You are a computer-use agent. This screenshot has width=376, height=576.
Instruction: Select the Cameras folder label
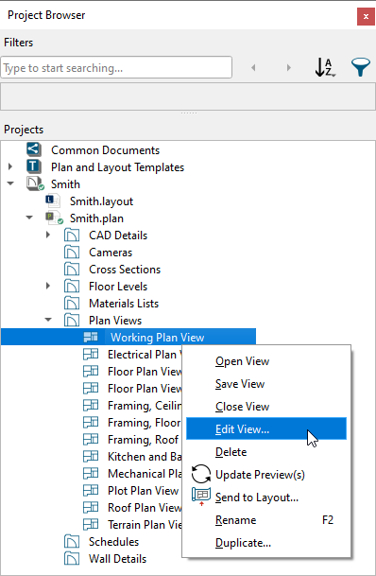[x=111, y=253]
